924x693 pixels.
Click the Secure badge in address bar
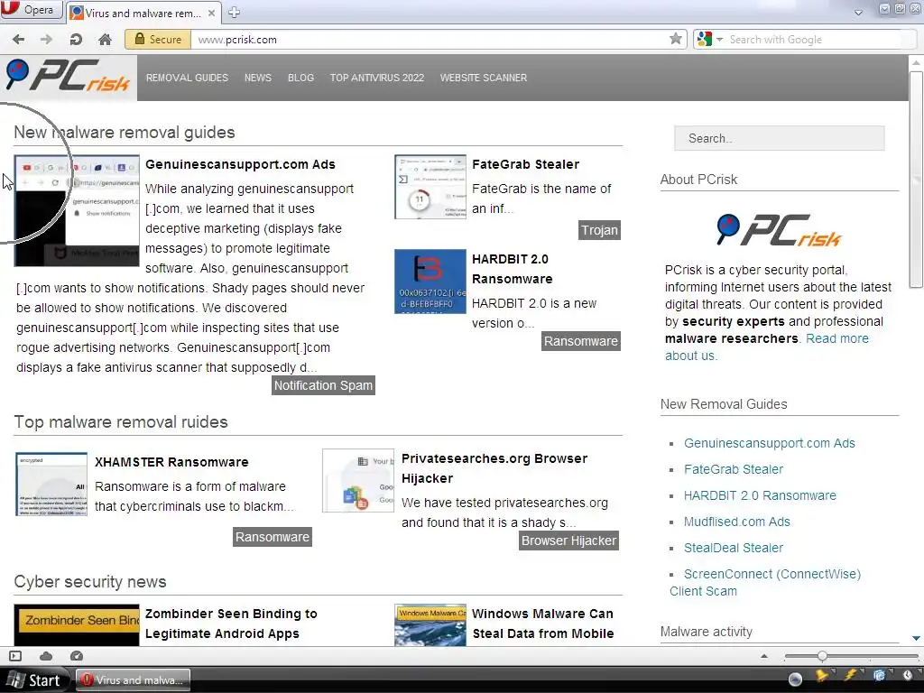pyautogui.click(x=158, y=40)
